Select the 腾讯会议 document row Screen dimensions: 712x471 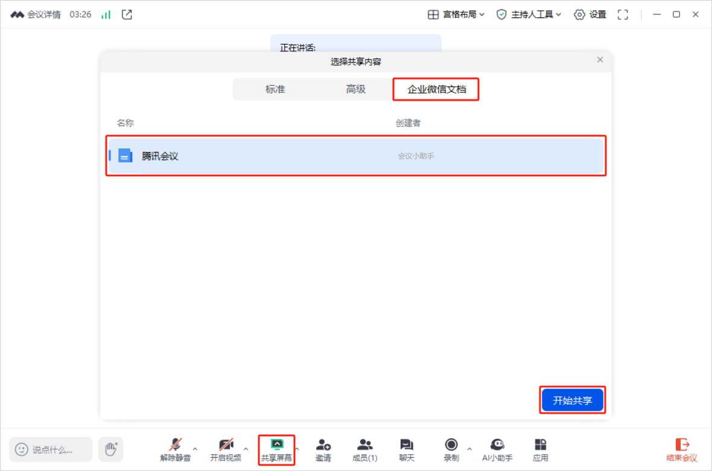pos(355,156)
